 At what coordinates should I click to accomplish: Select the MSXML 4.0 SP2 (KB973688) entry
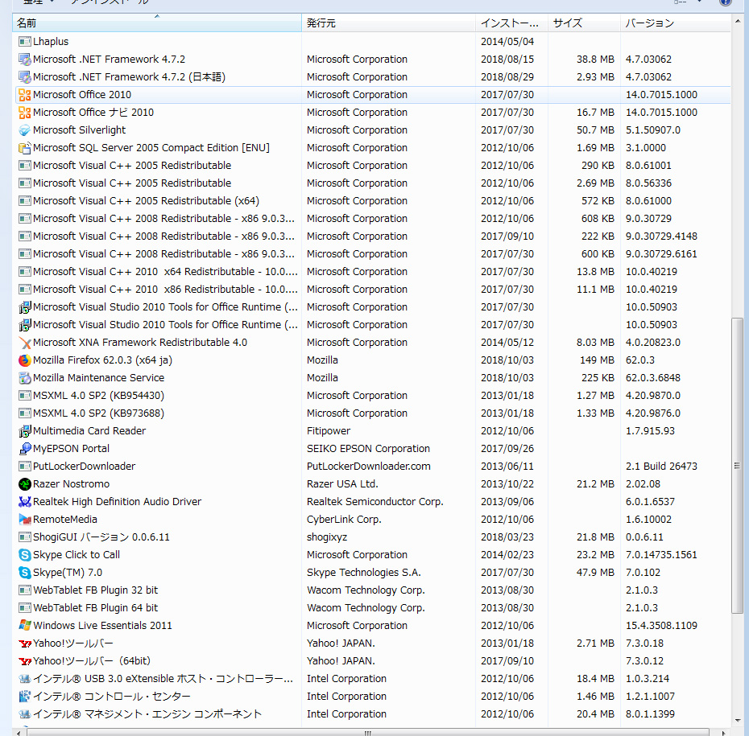(371, 413)
